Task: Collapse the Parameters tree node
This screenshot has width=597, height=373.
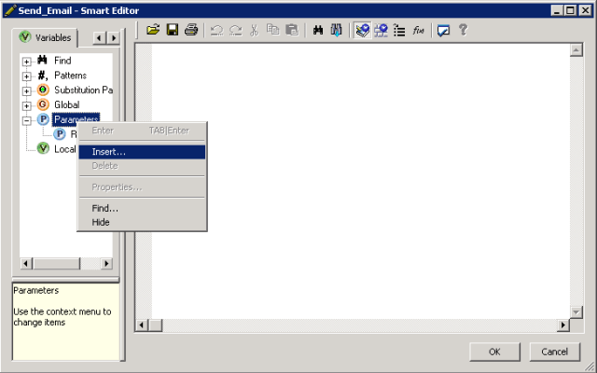Action: [x=27, y=120]
